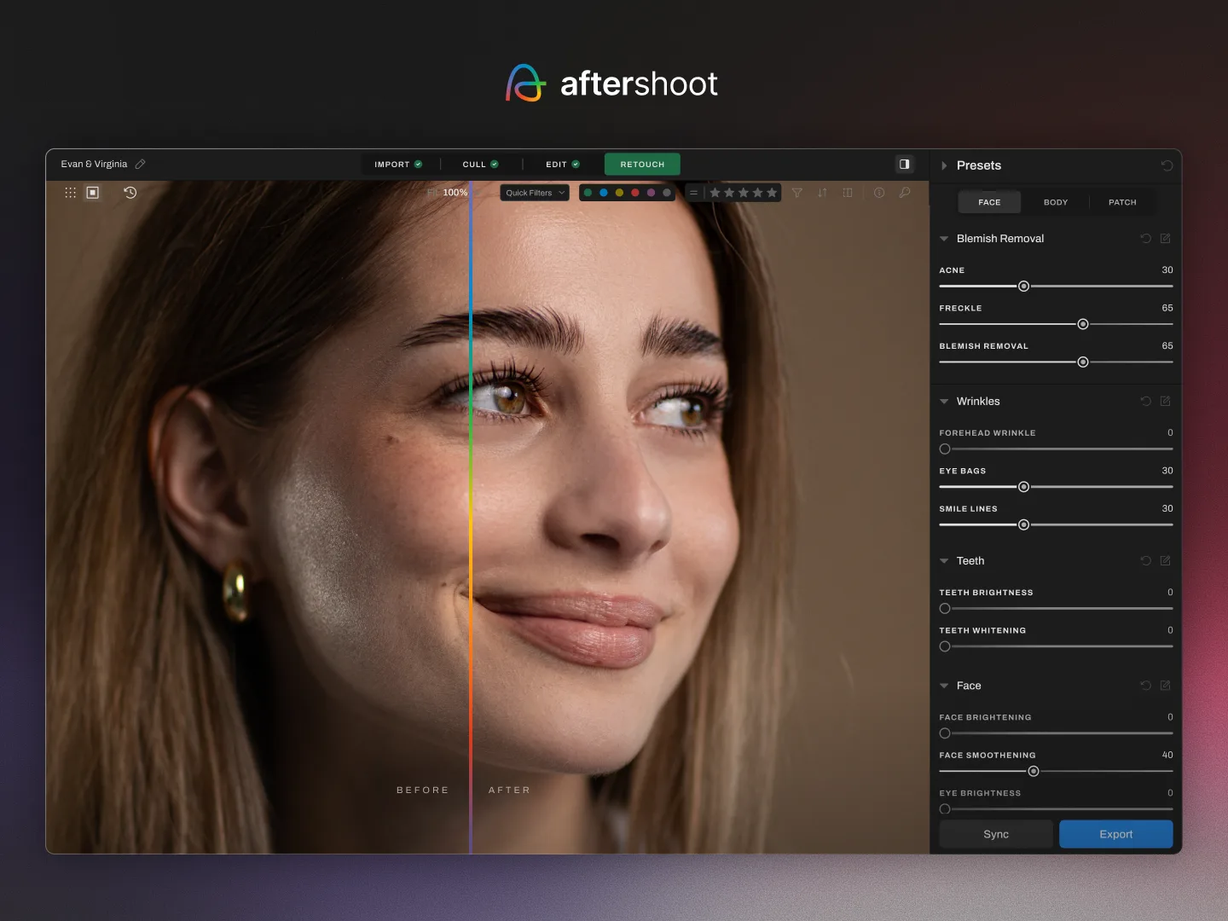Open the filter funnel icon
The height and width of the screenshot is (921, 1228).
click(796, 193)
